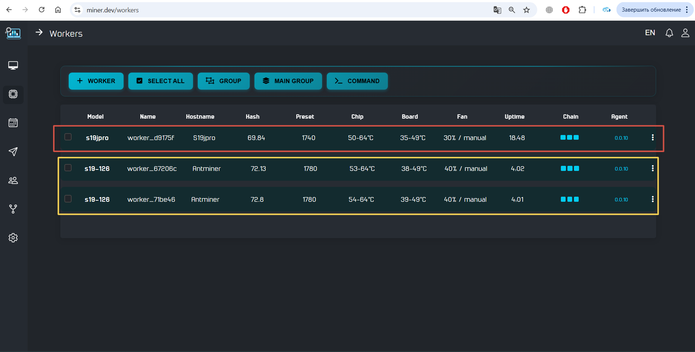Tick the checkbox for worker_67206c
695x352 pixels.
click(68, 168)
